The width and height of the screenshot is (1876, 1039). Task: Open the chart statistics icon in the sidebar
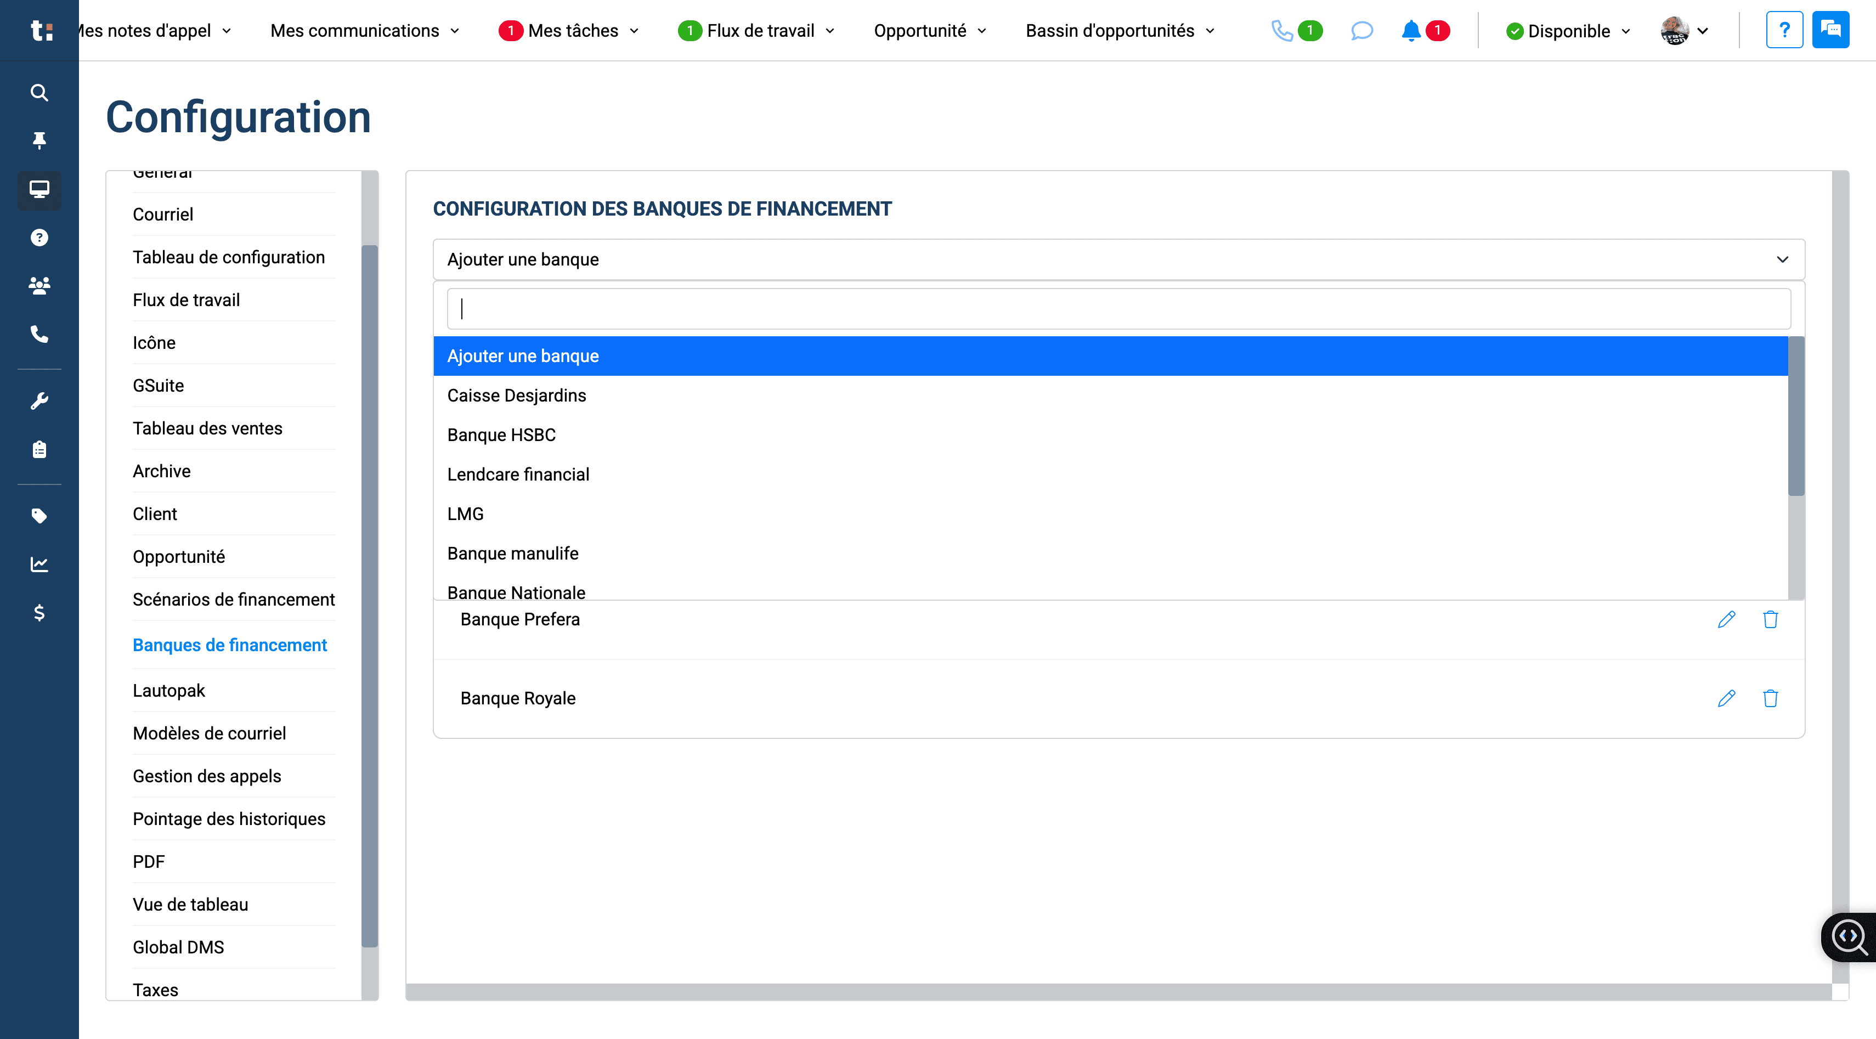pyautogui.click(x=39, y=564)
